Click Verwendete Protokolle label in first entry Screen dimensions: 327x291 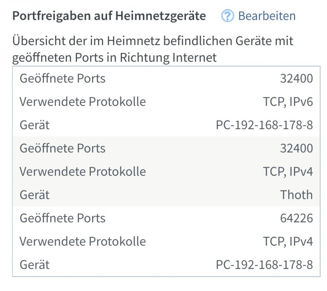[83, 102]
